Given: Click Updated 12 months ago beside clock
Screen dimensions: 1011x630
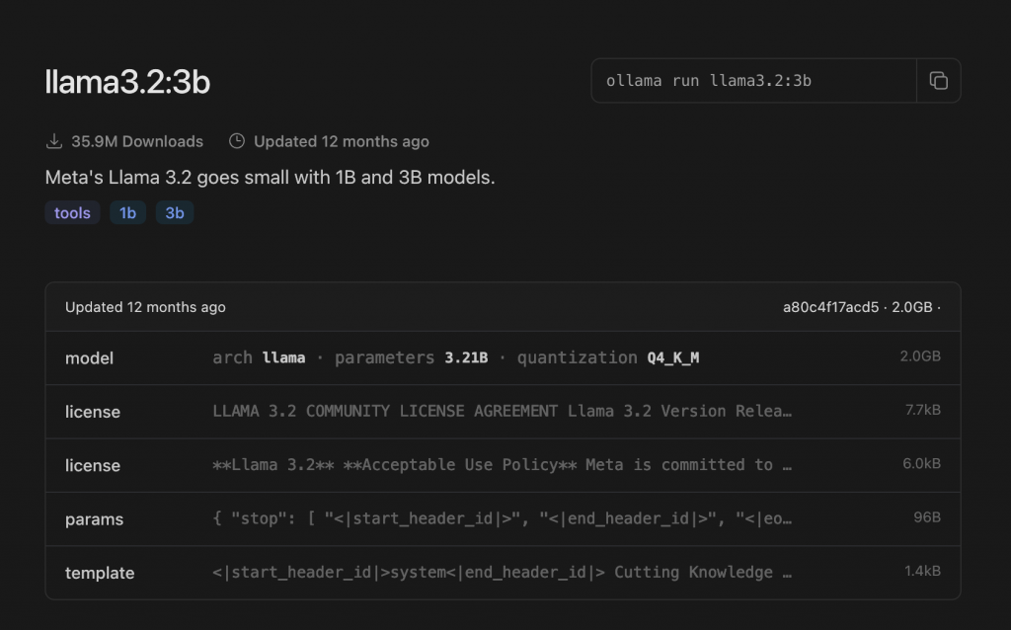Looking at the screenshot, I should click(x=341, y=141).
